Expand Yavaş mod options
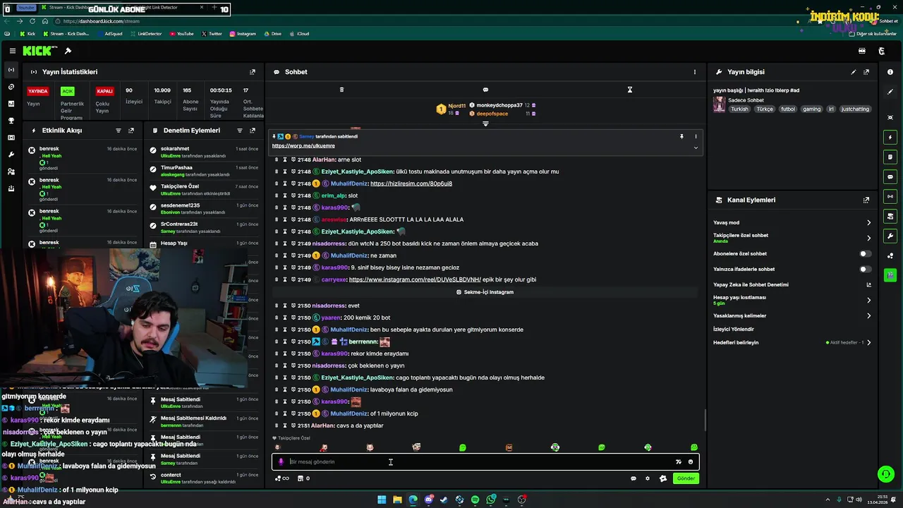This screenshot has width=903, height=508. coord(868,223)
